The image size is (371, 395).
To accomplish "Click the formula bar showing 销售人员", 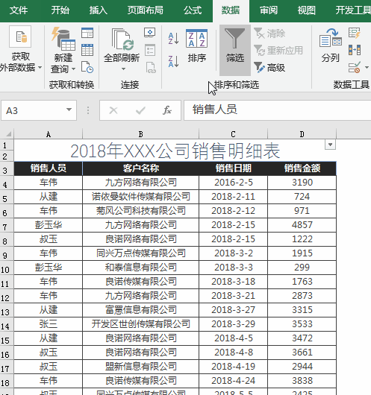I will tap(278, 110).
